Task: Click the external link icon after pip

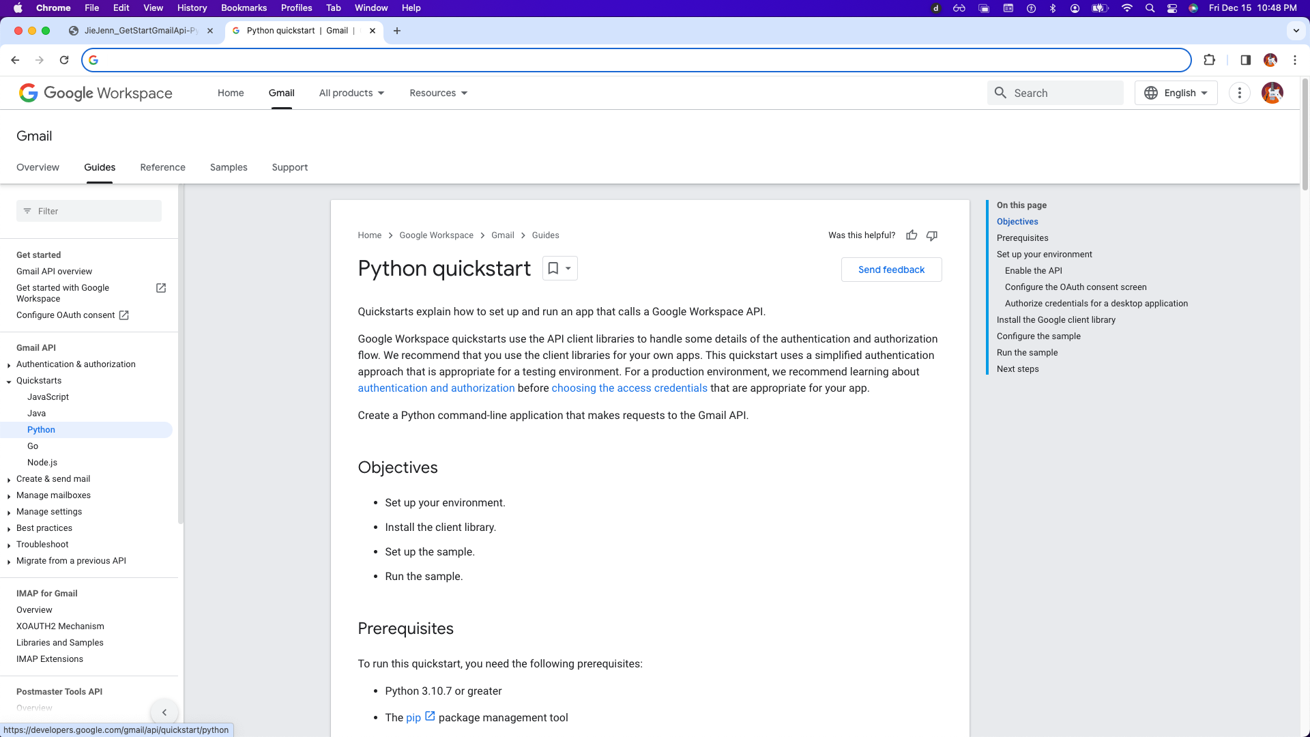Action: coord(430,716)
